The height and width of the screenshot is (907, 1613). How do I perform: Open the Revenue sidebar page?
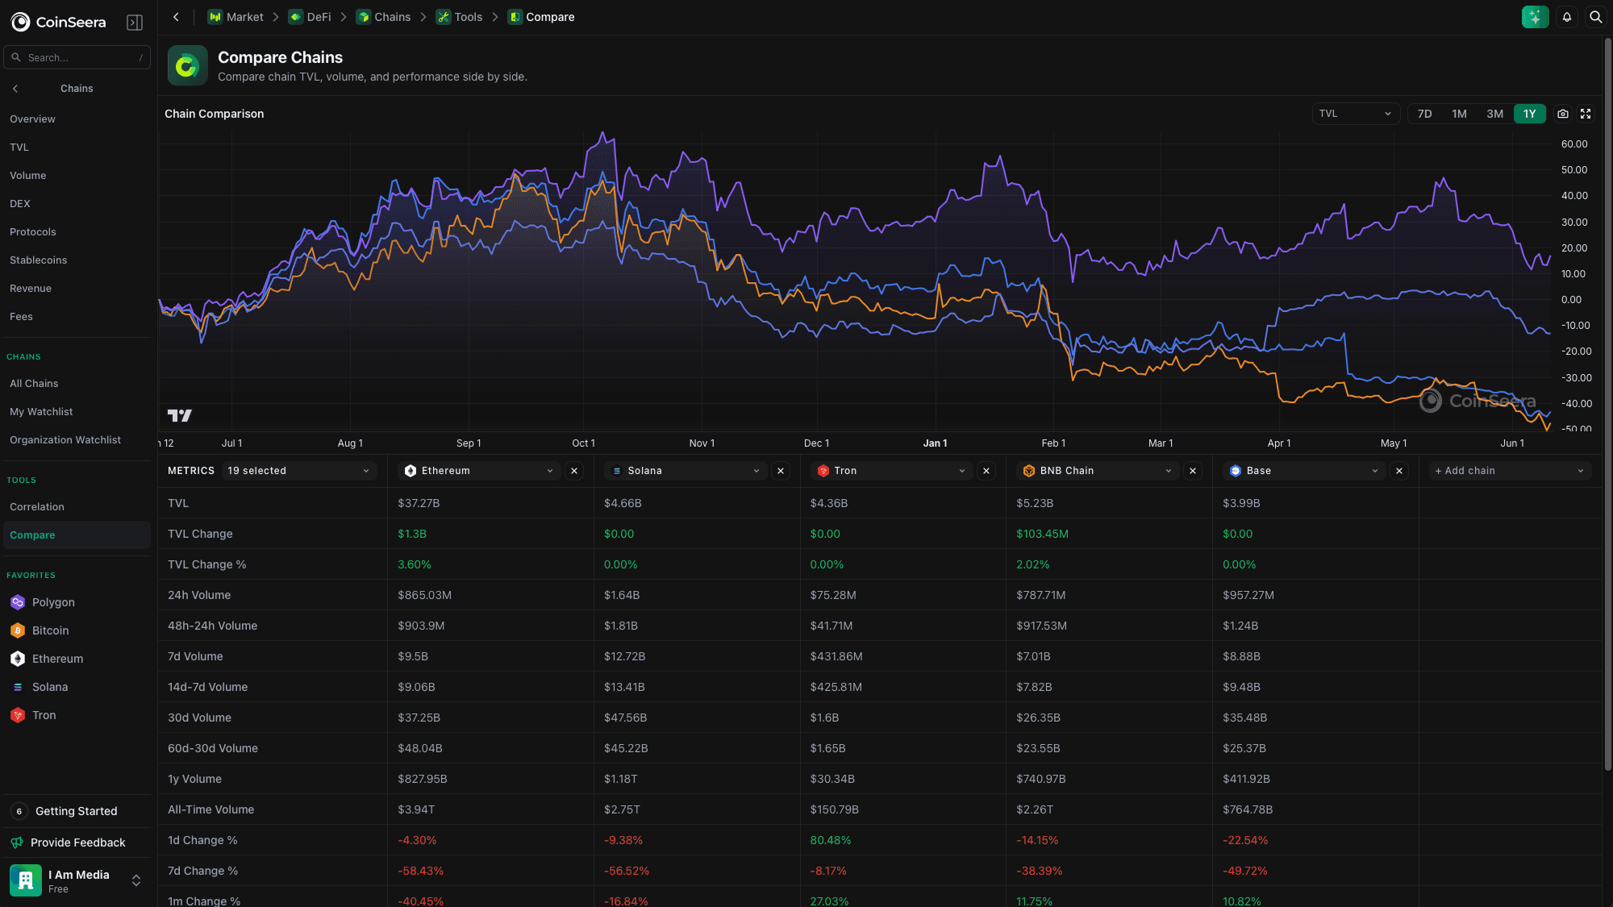pyautogui.click(x=77, y=289)
